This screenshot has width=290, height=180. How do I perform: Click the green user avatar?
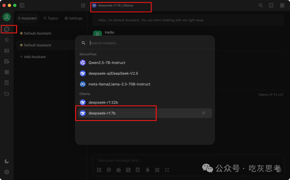7,17
